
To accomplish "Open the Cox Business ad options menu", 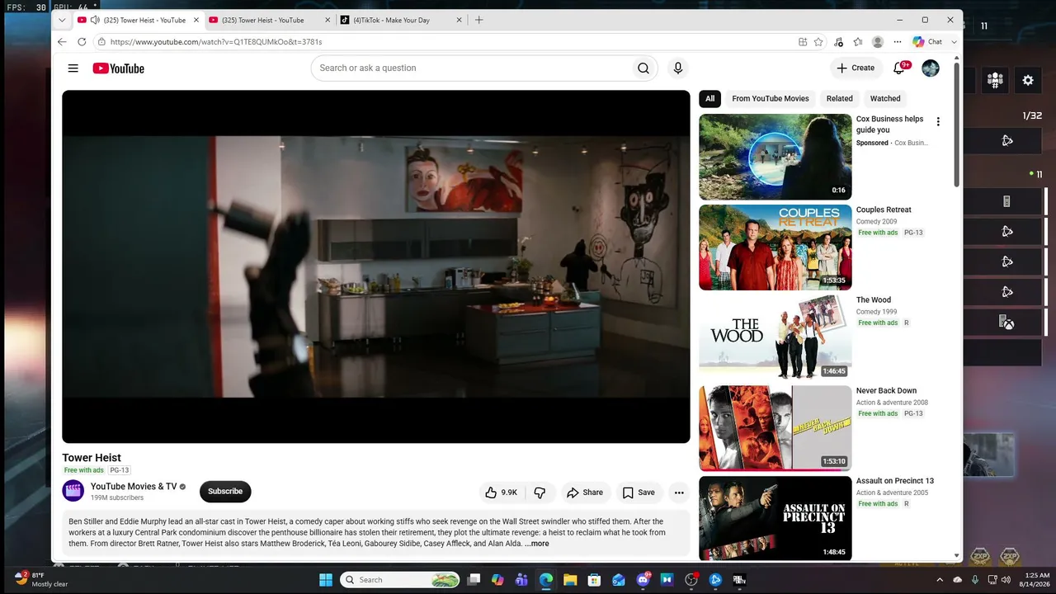I will (938, 122).
